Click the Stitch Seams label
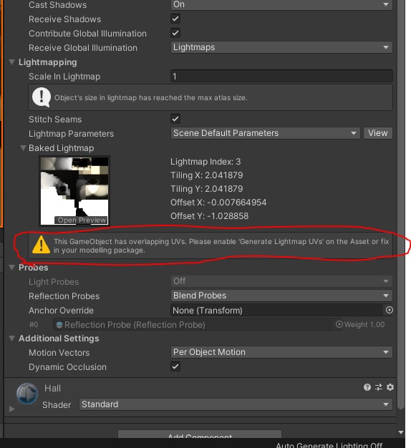411x448 pixels. click(55, 119)
